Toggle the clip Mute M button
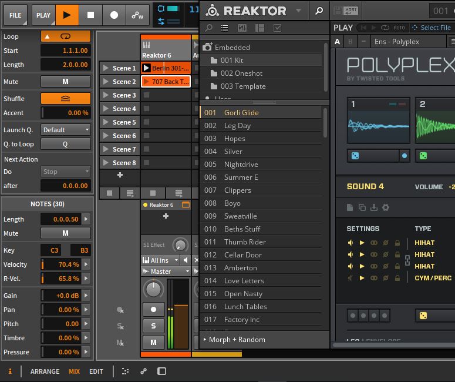Viewport: 455px width, 382px height. tap(66, 82)
